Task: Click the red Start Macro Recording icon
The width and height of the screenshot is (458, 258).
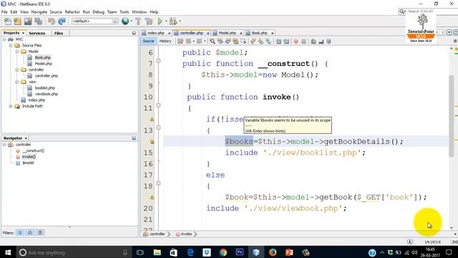Action: click(296, 42)
